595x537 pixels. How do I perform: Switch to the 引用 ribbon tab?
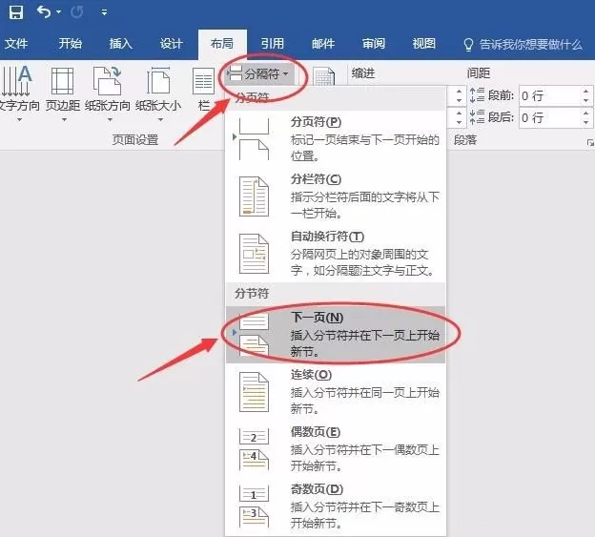click(273, 44)
